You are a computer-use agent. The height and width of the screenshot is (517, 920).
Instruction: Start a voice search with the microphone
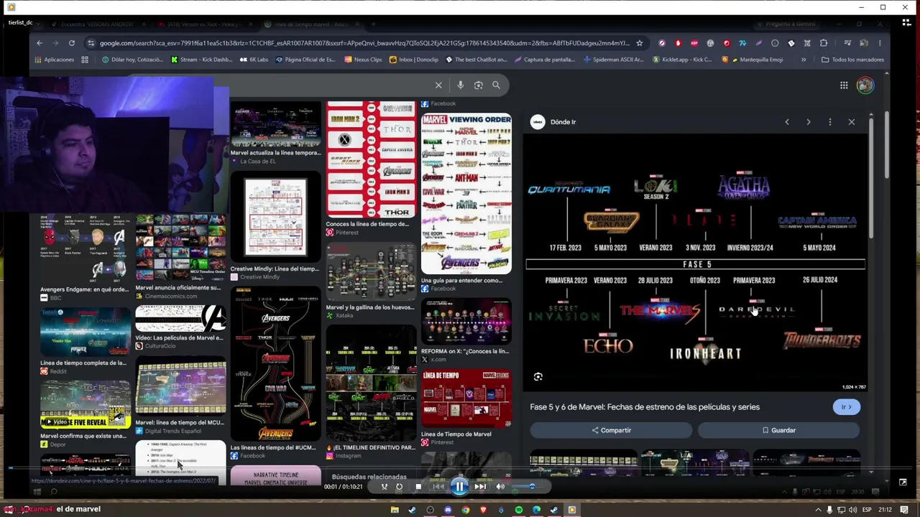(461, 85)
